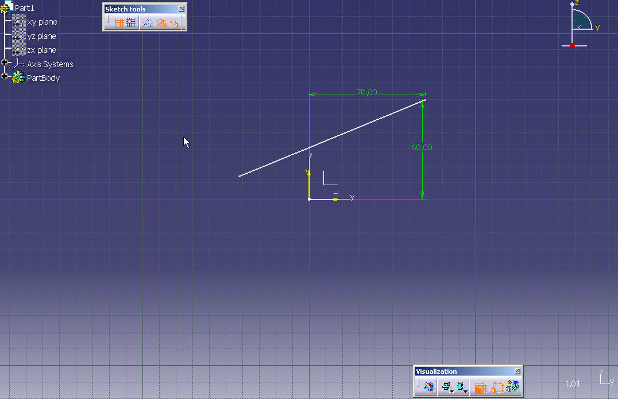Toggle the Grid display in Sketch tools
The image size is (618, 399).
click(x=119, y=23)
